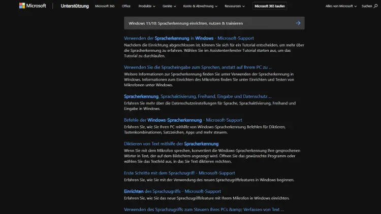Expand the Ressourcen dropdown
381x214 pixels.
[x=235, y=6]
